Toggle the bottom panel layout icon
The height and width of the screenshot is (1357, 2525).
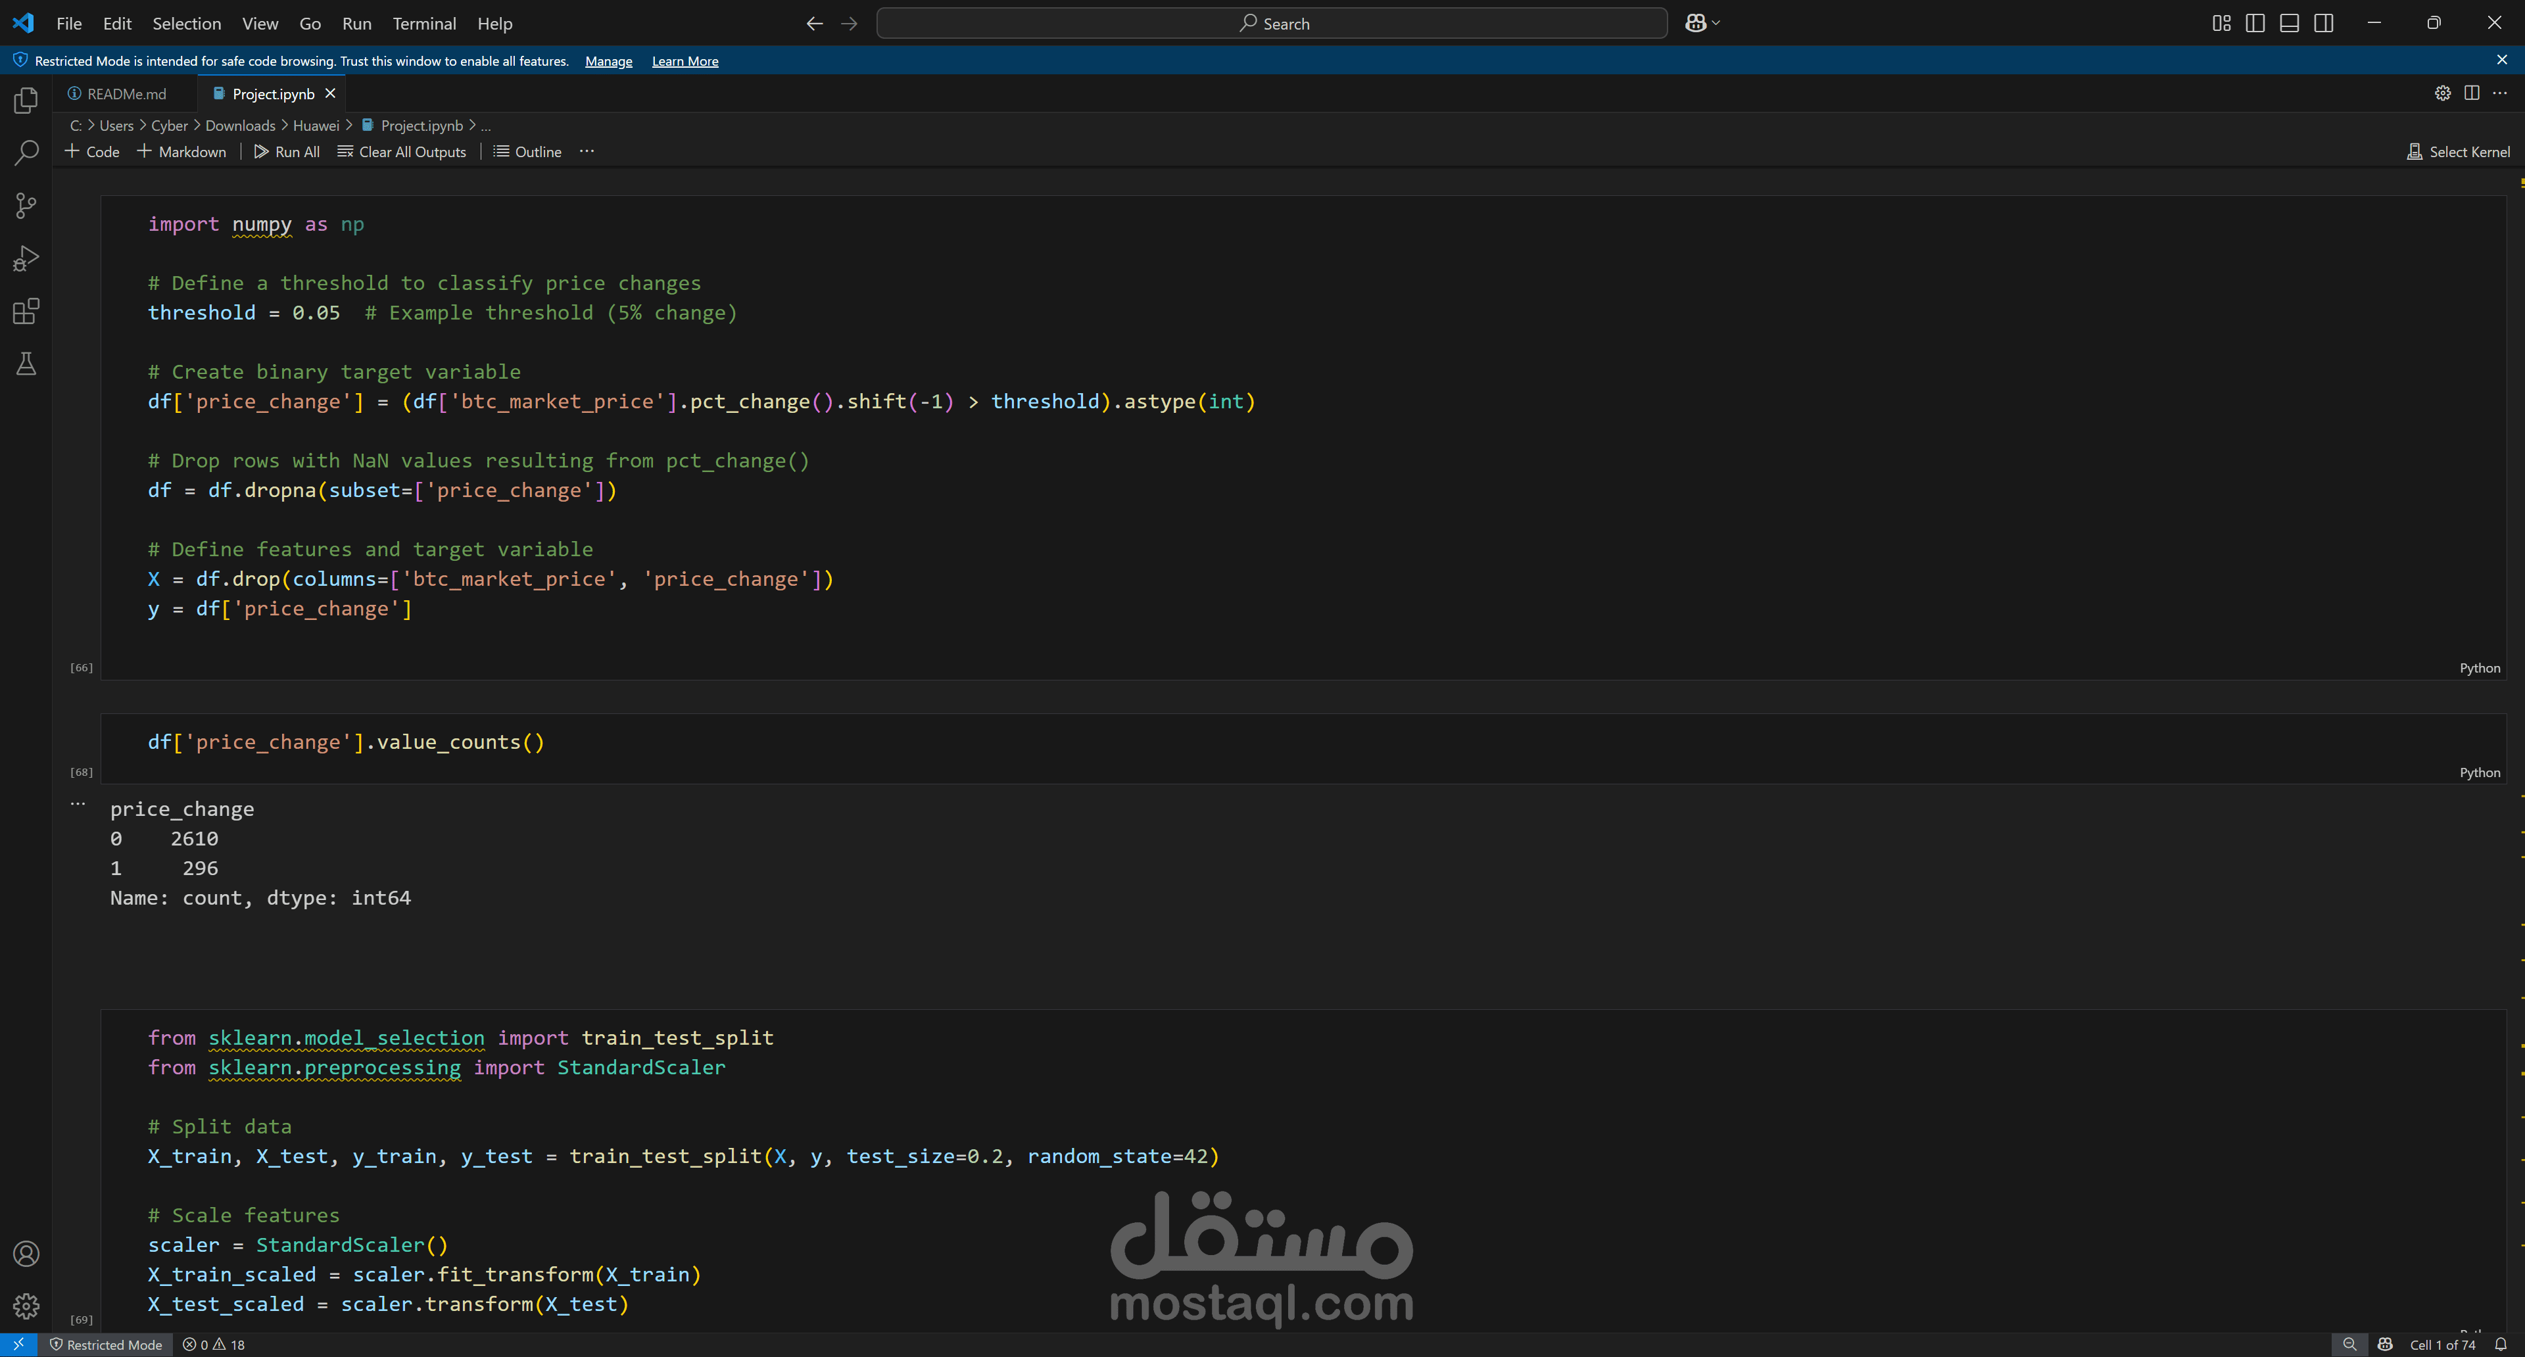[2290, 24]
